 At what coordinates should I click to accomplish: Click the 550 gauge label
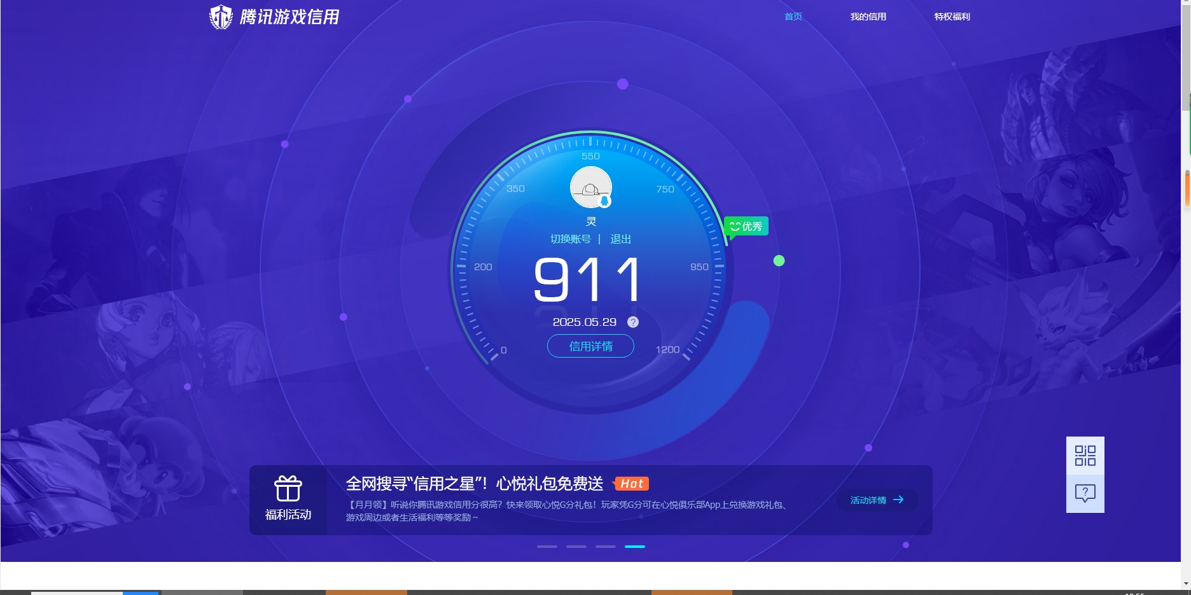(590, 156)
